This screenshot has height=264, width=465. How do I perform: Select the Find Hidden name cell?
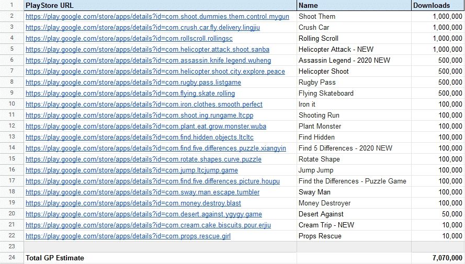353,137
